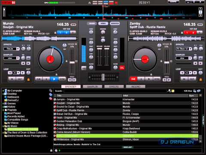This screenshot has width=206, height=155.
Task: Pause the right deck
Action: pyautogui.click(x=141, y=79)
